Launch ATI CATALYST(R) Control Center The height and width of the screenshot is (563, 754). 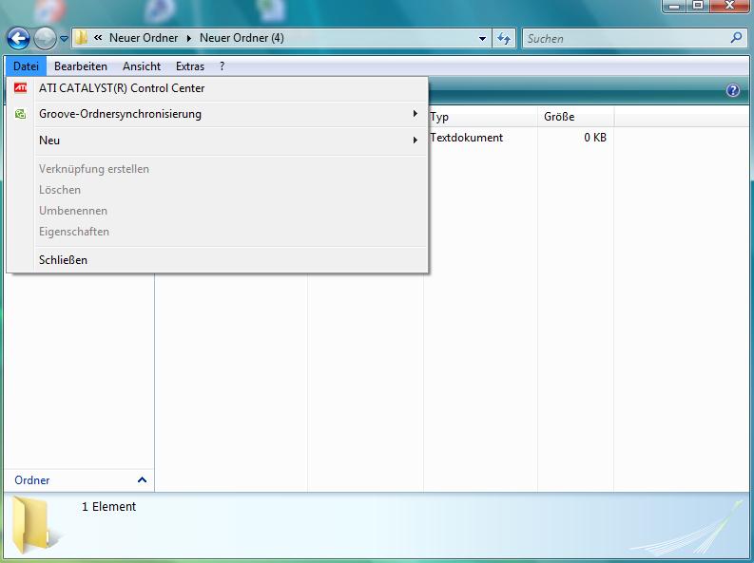coord(121,88)
